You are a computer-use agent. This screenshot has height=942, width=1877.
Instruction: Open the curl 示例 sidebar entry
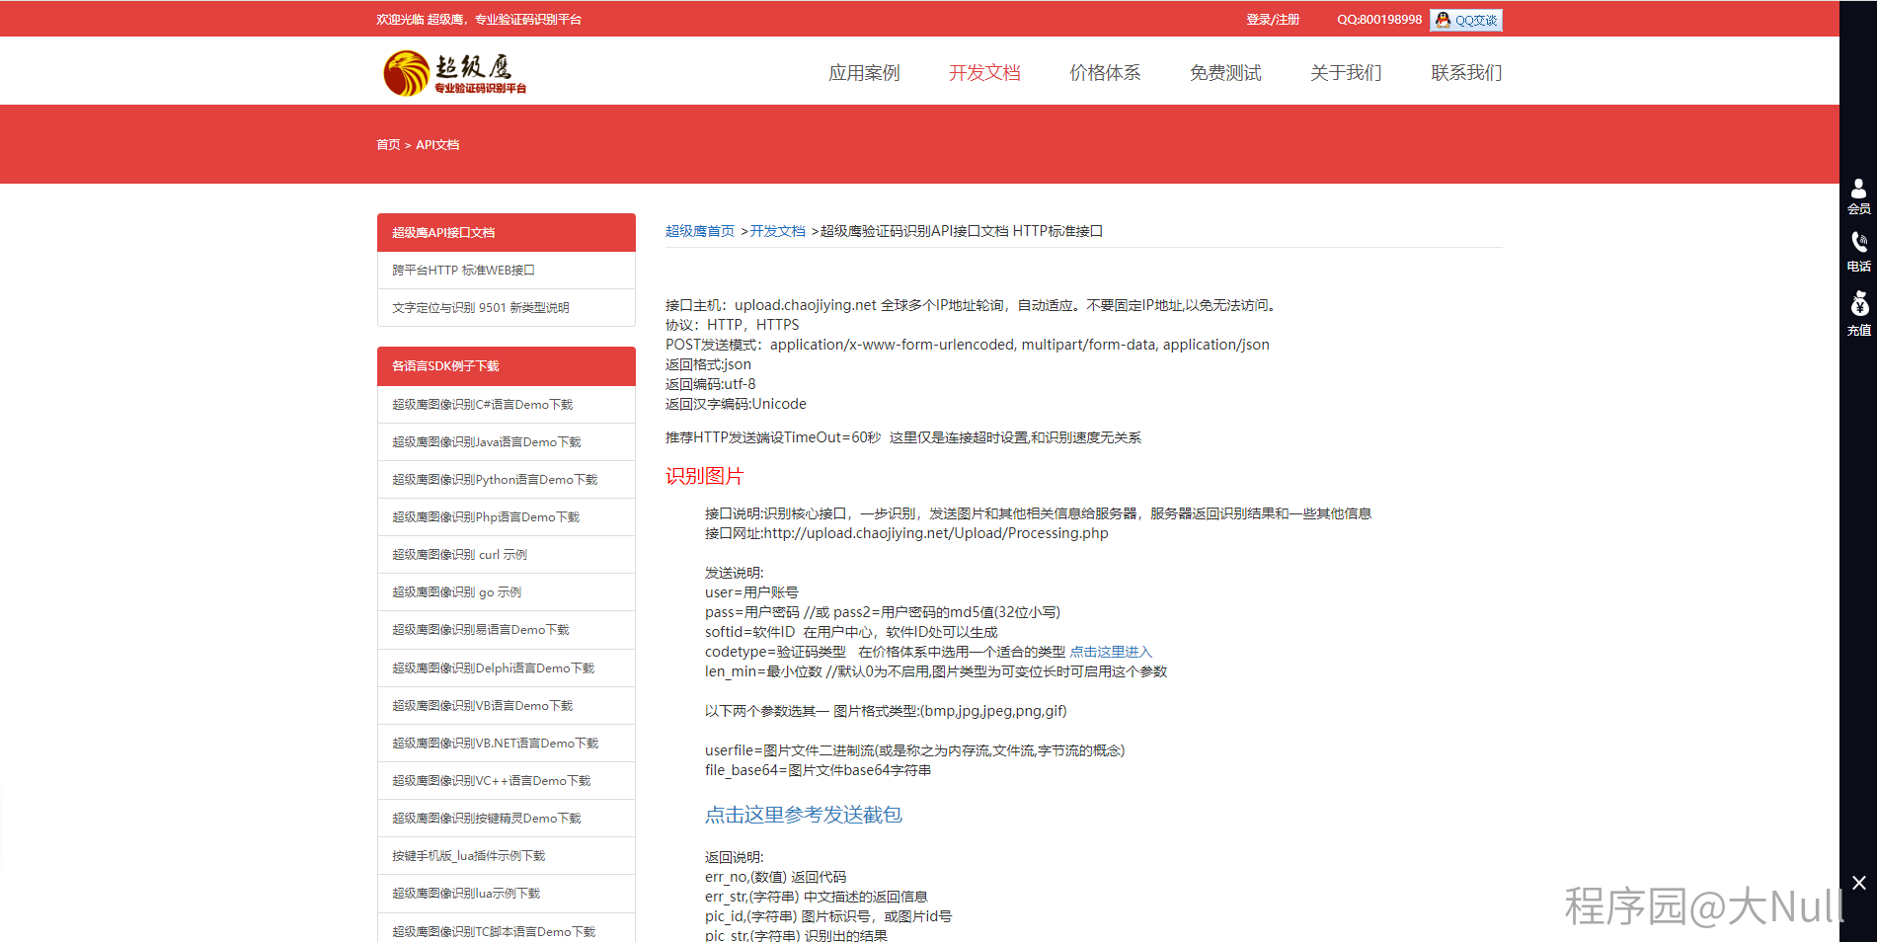459,555
